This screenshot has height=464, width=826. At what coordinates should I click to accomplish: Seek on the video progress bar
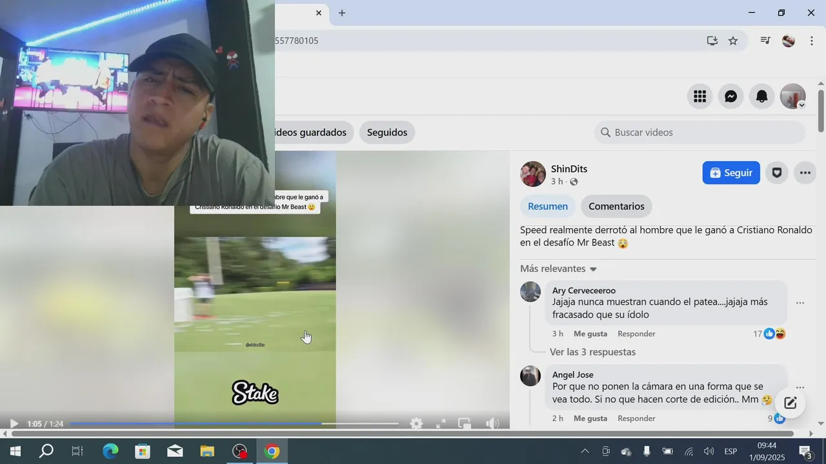click(234, 423)
